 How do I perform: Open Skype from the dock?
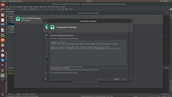tap(2, 60)
